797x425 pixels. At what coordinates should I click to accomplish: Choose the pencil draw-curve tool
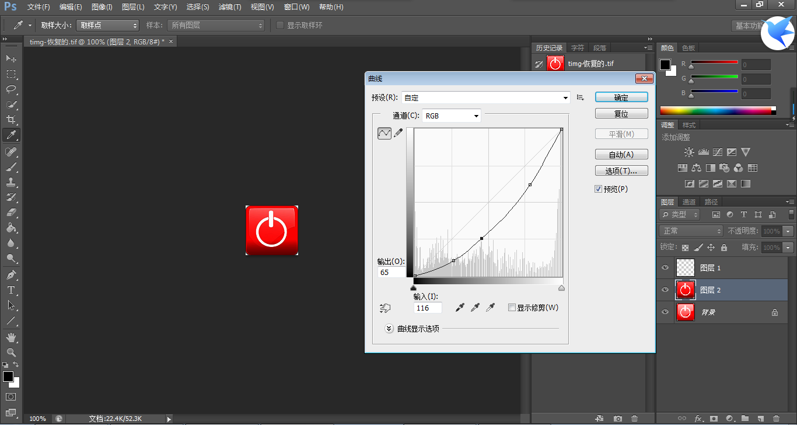tap(398, 133)
